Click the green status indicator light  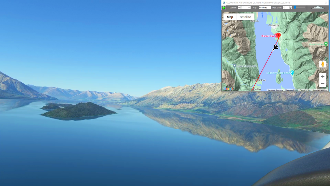pyautogui.click(x=224, y=7)
